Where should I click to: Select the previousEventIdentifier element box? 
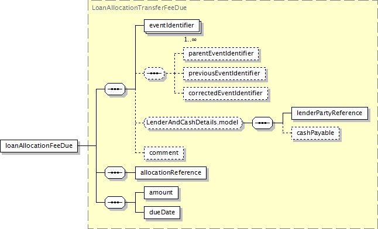(225, 74)
